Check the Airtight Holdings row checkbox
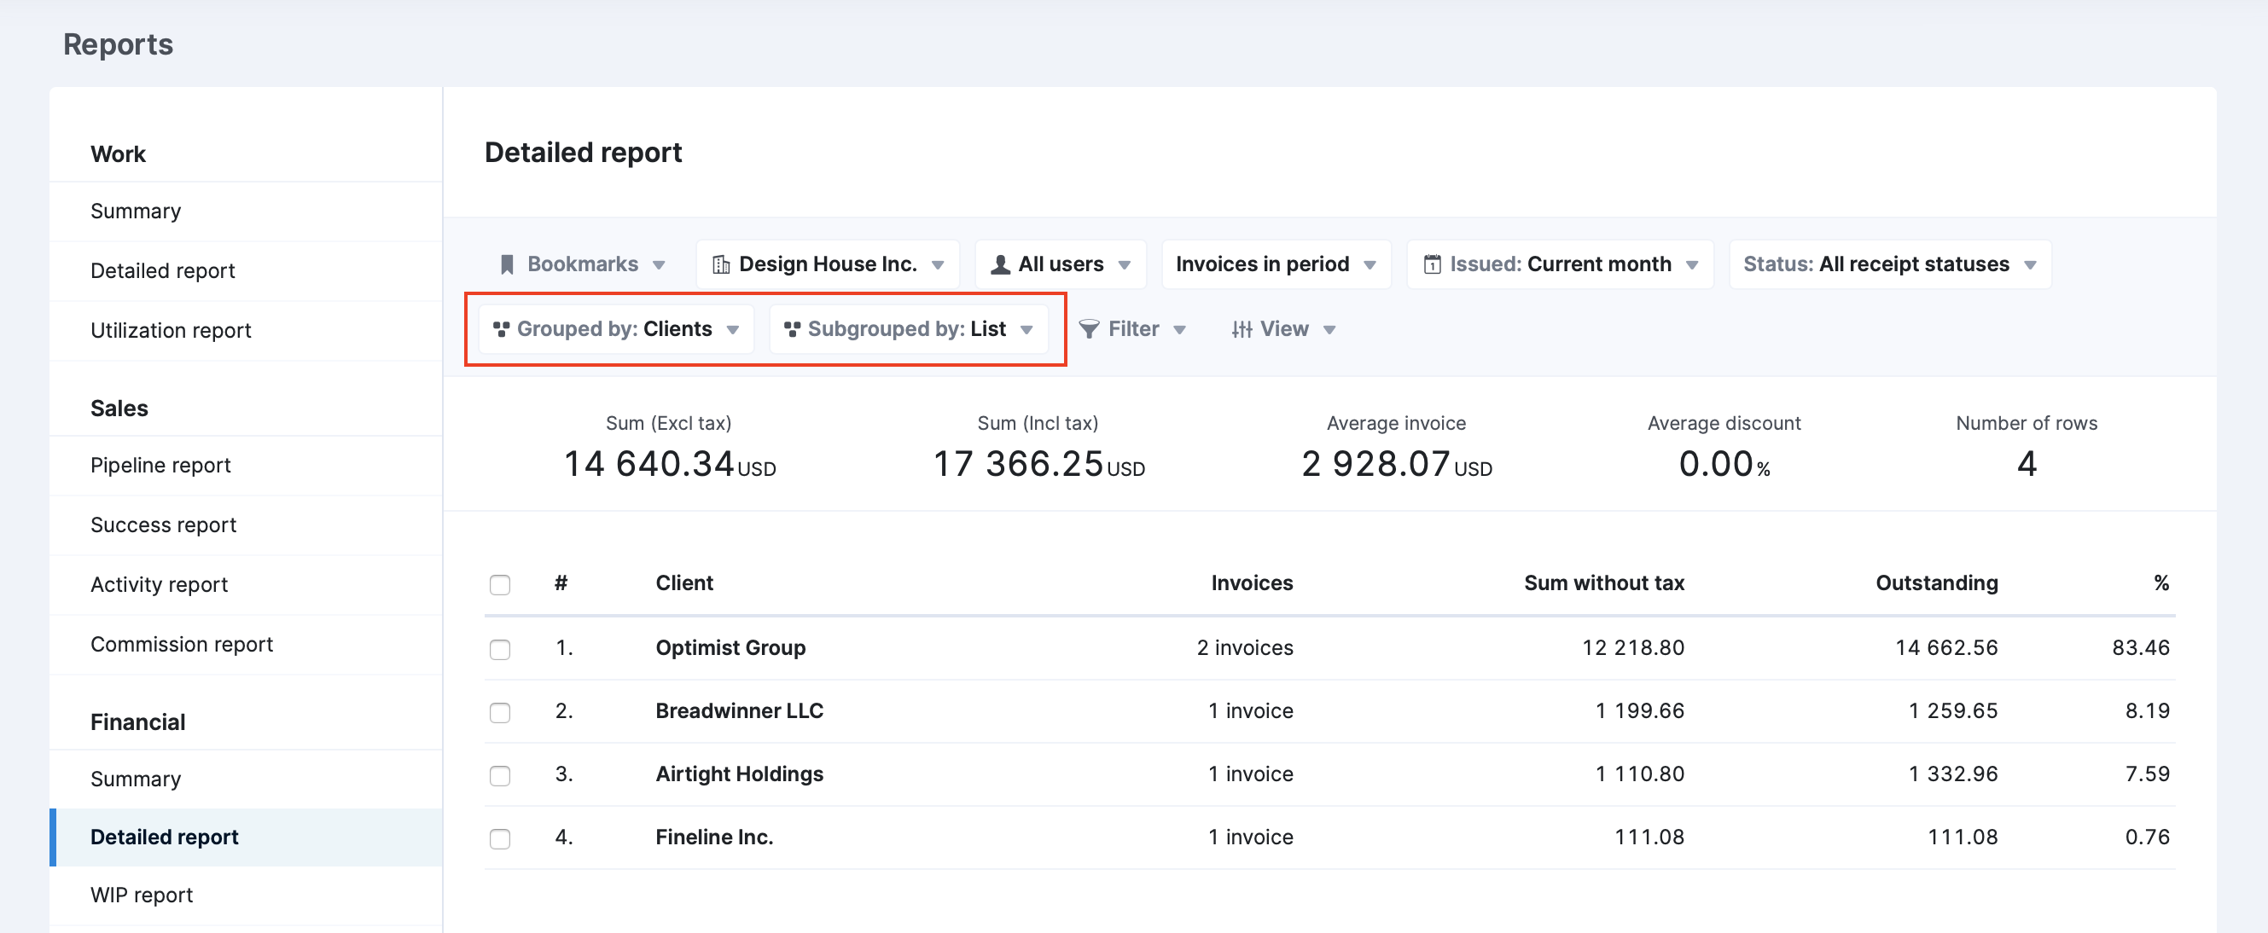This screenshot has width=2268, height=933. [x=500, y=775]
